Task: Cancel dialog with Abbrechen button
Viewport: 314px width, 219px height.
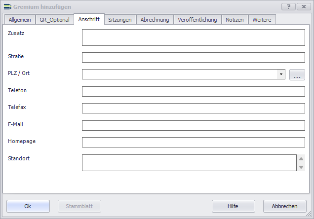Action: (x=285, y=206)
